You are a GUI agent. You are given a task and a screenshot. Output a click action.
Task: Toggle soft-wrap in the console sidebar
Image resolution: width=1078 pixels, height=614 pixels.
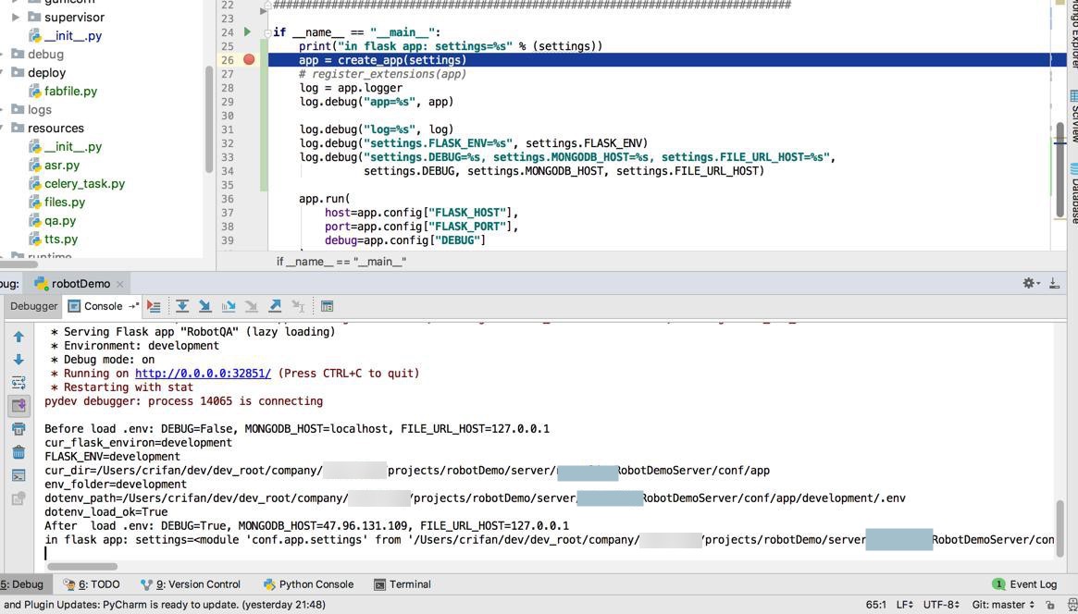[x=19, y=383]
